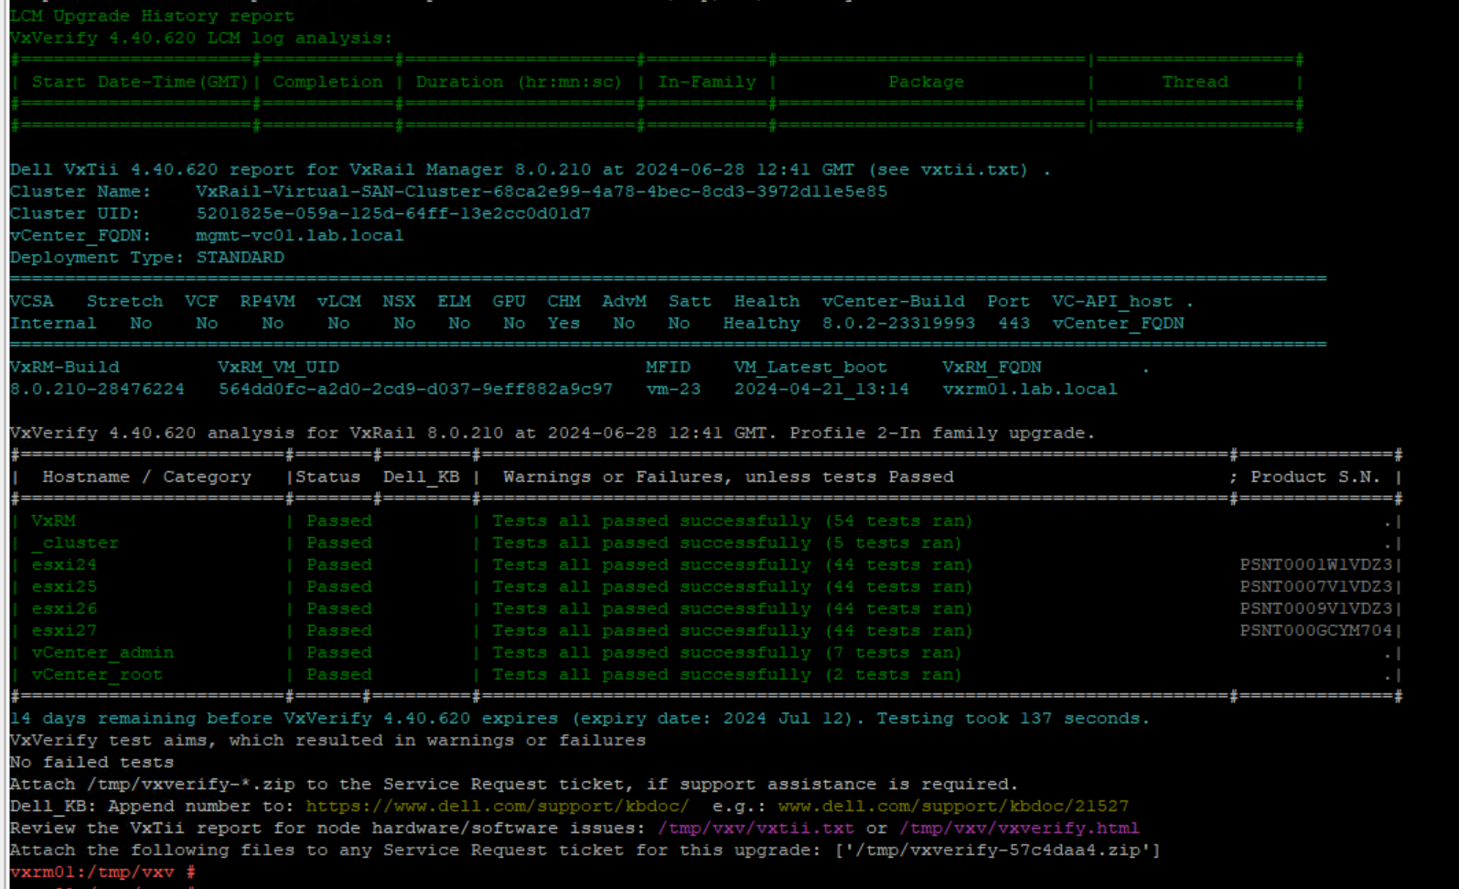Click the Package column header

tap(926, 81)
